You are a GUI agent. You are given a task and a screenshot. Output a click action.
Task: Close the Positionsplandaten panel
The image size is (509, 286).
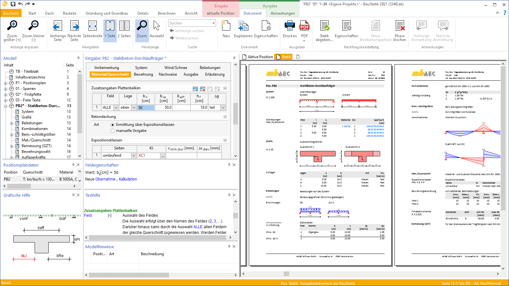pyautogui.click(x=78, y=165)
